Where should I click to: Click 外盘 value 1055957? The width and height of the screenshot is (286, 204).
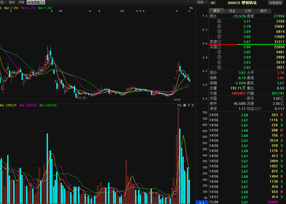click(x=239, y=93)
